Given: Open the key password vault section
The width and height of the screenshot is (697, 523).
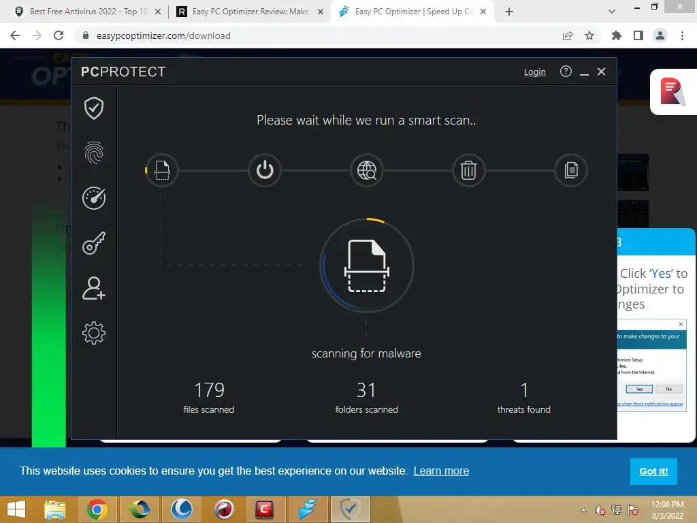Looking at the screenshot, I should 94,243.
